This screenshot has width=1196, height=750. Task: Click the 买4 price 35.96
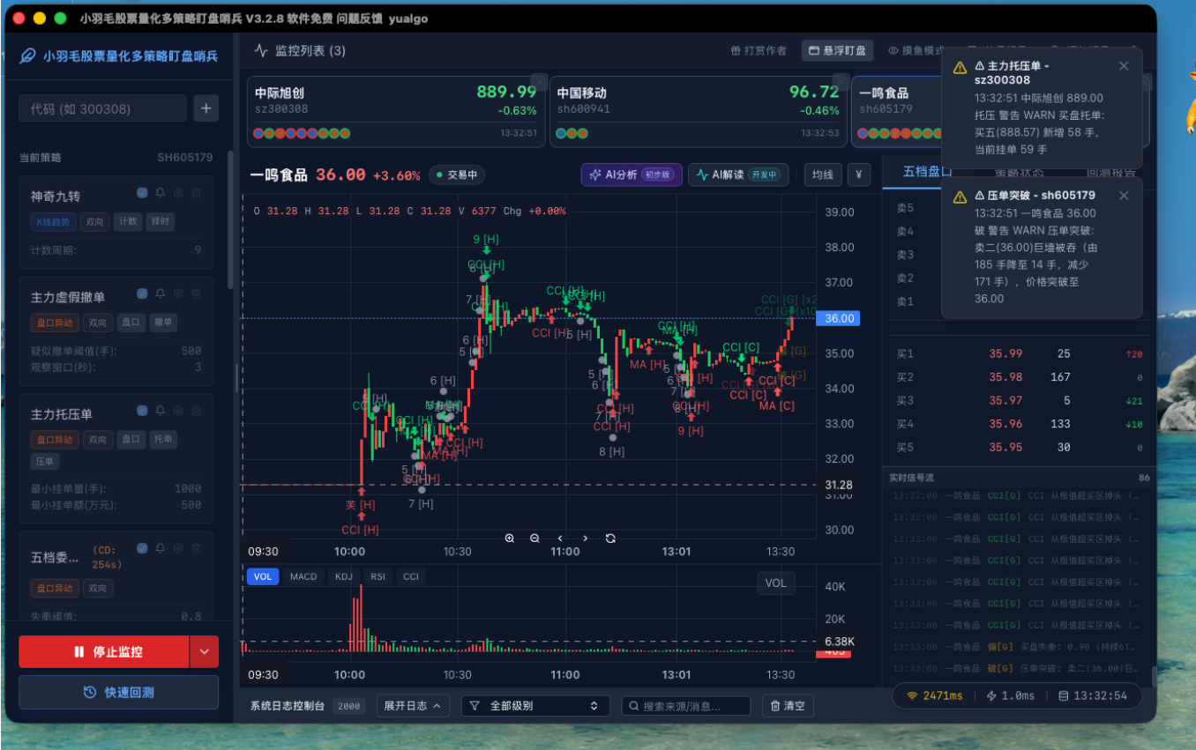click(1005, 424)
